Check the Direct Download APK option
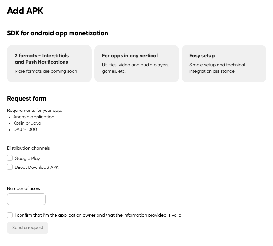 tap(10, 167)
